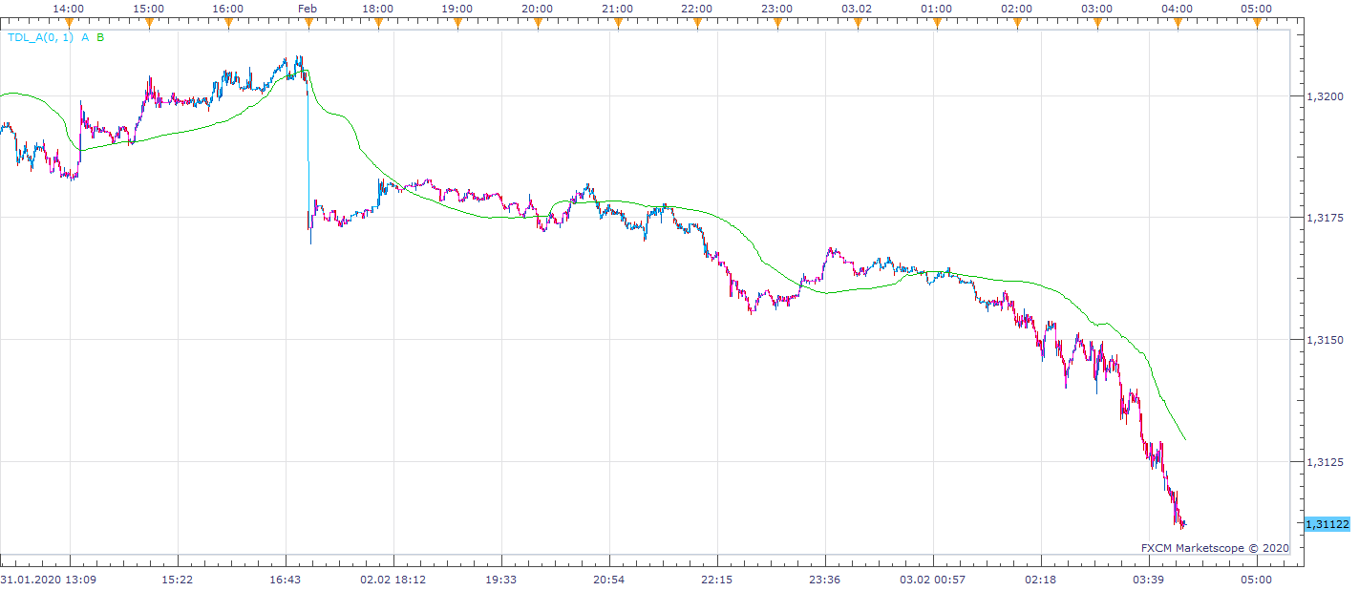Select the orange marker under top 05:00
The width and height of the screenshot is (1359, 591).
click(1256, 22)
